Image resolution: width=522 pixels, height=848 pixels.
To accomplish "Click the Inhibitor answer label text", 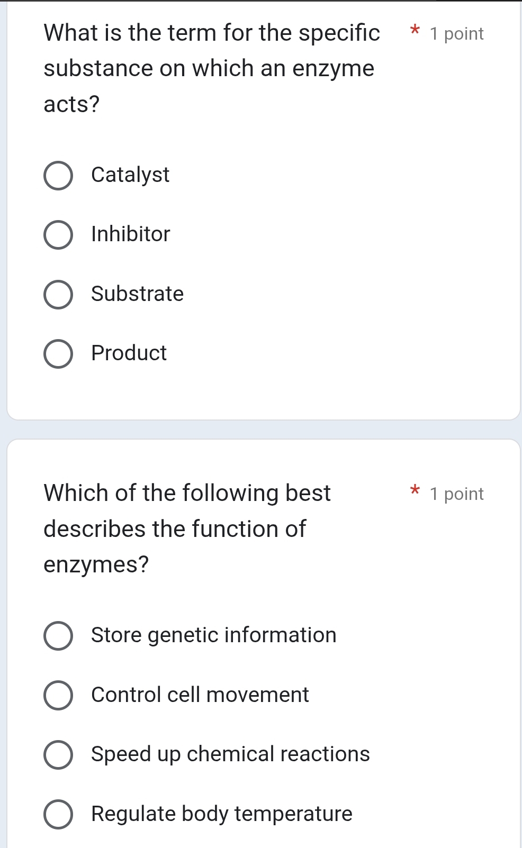I will [x=129, y=234].
